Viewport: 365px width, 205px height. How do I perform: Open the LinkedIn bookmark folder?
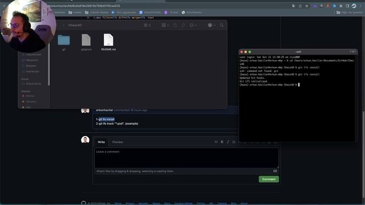(96, 13)
